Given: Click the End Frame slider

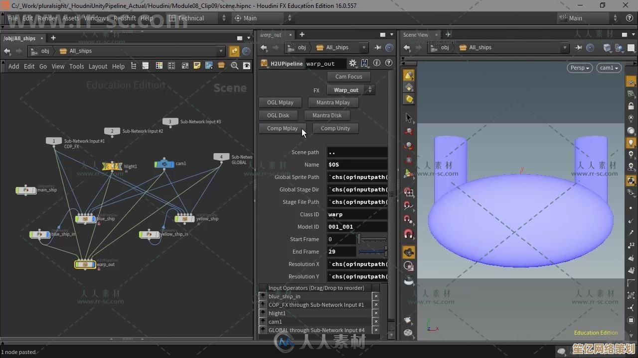Looking at the screenshot, I should click(x=372, y=252).
